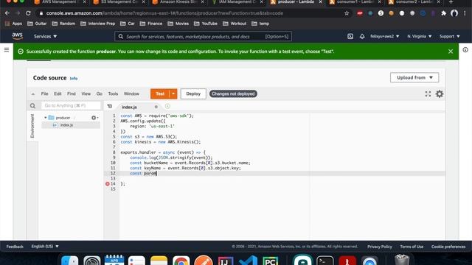Toggle the Environment side panel tab
472x265 pixels.
coord(32,126)
